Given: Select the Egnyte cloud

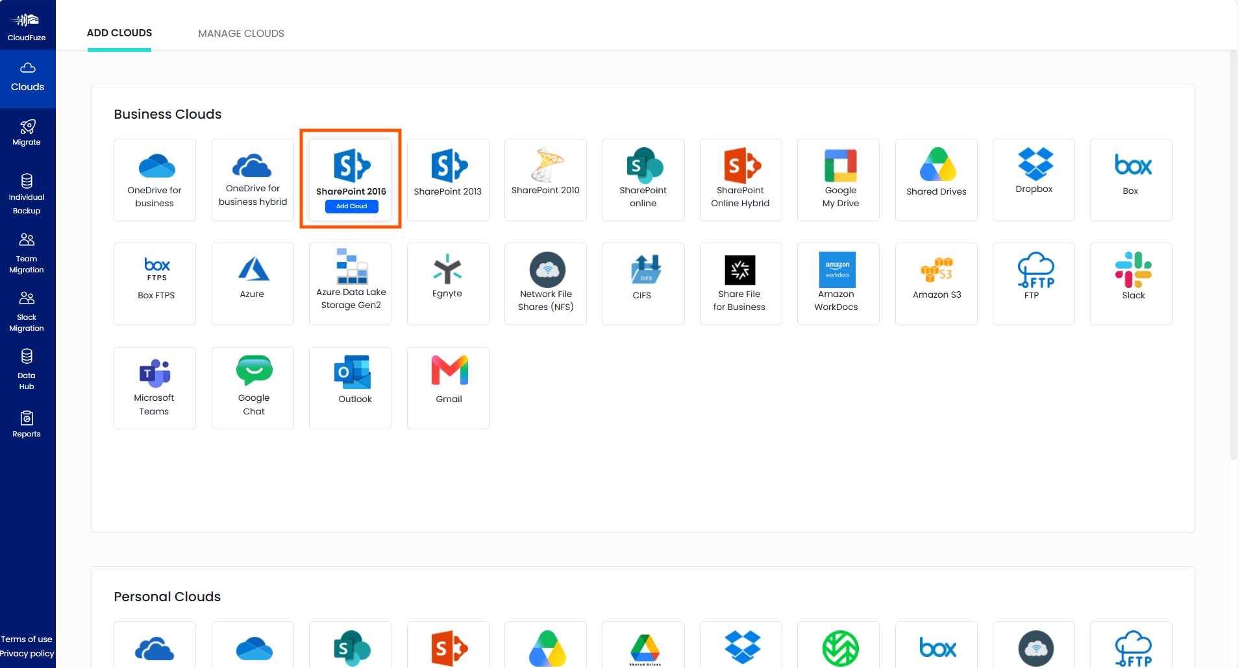Looking at the screenshot, I should [448, 283].
